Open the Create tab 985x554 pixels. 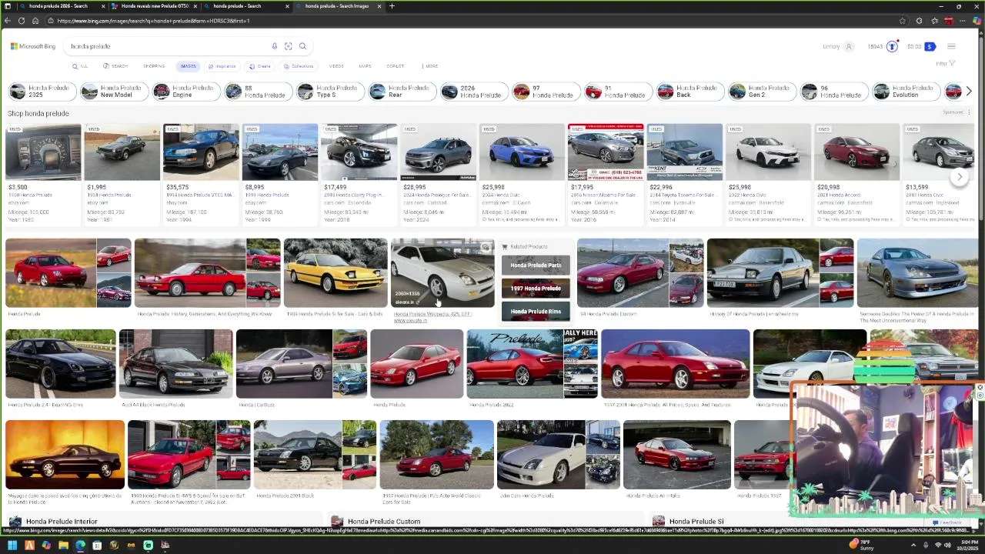[x=261, y=66]
